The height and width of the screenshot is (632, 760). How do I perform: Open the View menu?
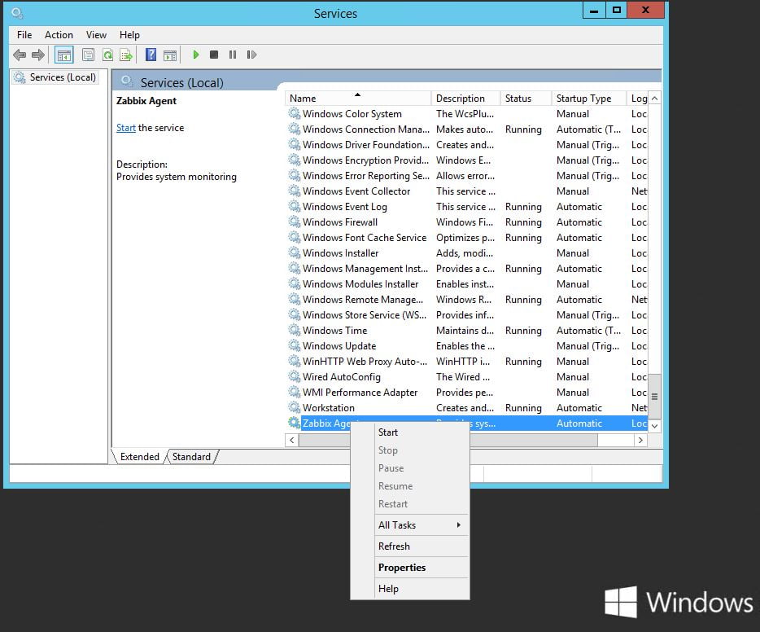pyautogui.click(x=96, y=35)
